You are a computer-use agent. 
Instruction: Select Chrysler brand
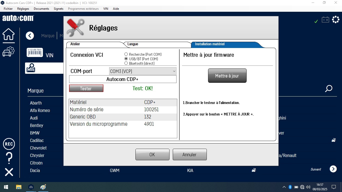point(37,155)
